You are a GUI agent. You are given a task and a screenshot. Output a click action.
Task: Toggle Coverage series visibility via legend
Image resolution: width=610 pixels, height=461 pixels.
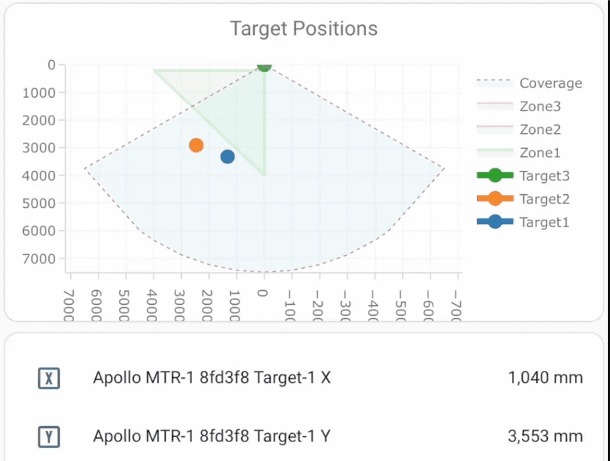[x=550, y=83]
